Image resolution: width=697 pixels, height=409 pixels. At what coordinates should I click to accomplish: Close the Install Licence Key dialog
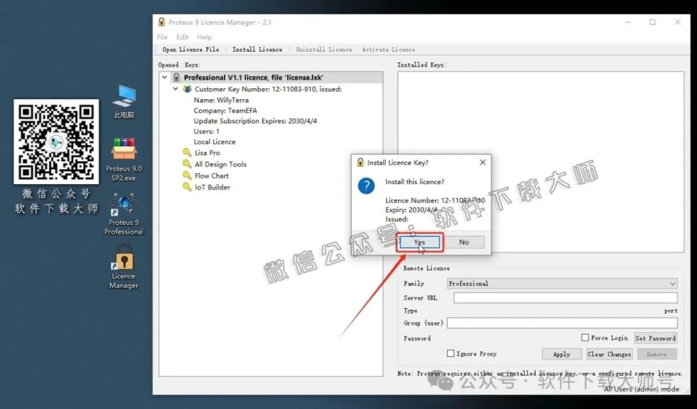click(483, 162)
